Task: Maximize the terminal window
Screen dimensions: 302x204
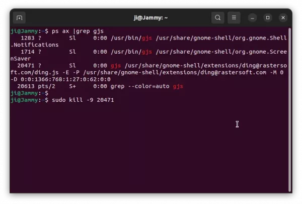Action: click(x=268, y=18)
